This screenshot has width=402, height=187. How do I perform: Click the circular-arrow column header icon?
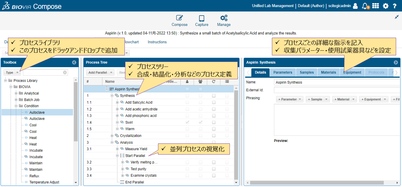(214, 82)
